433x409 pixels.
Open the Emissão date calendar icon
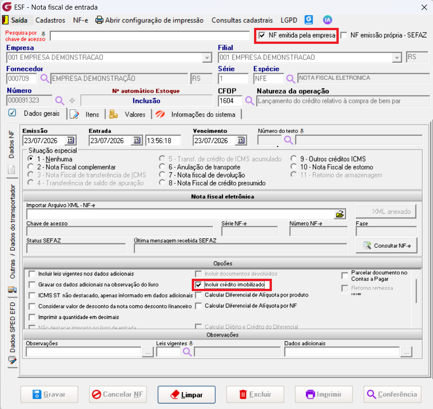point(70,140)
